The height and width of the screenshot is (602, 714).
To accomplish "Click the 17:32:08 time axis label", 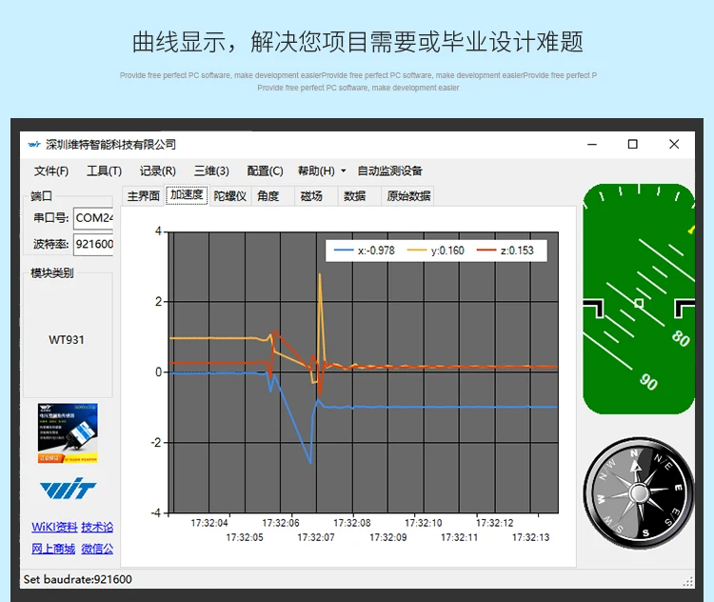I will (x=352, y=523).
